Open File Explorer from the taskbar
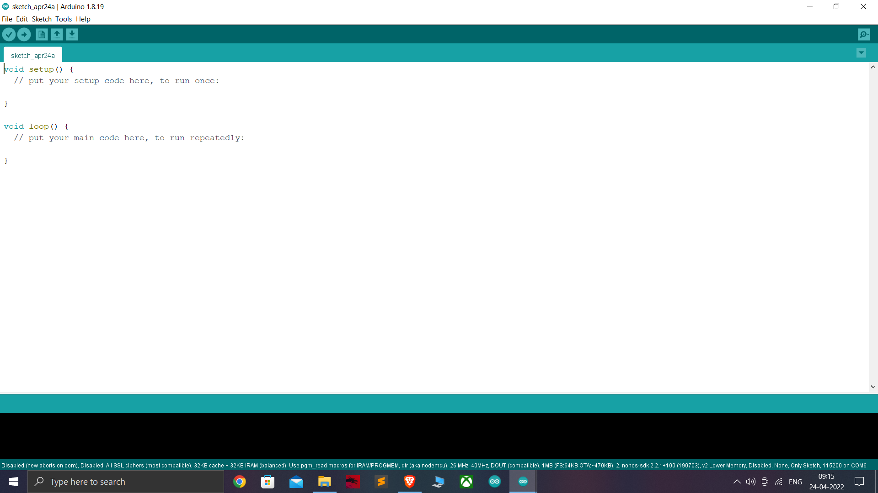This screenshot has height=493, width=878. 325,482
